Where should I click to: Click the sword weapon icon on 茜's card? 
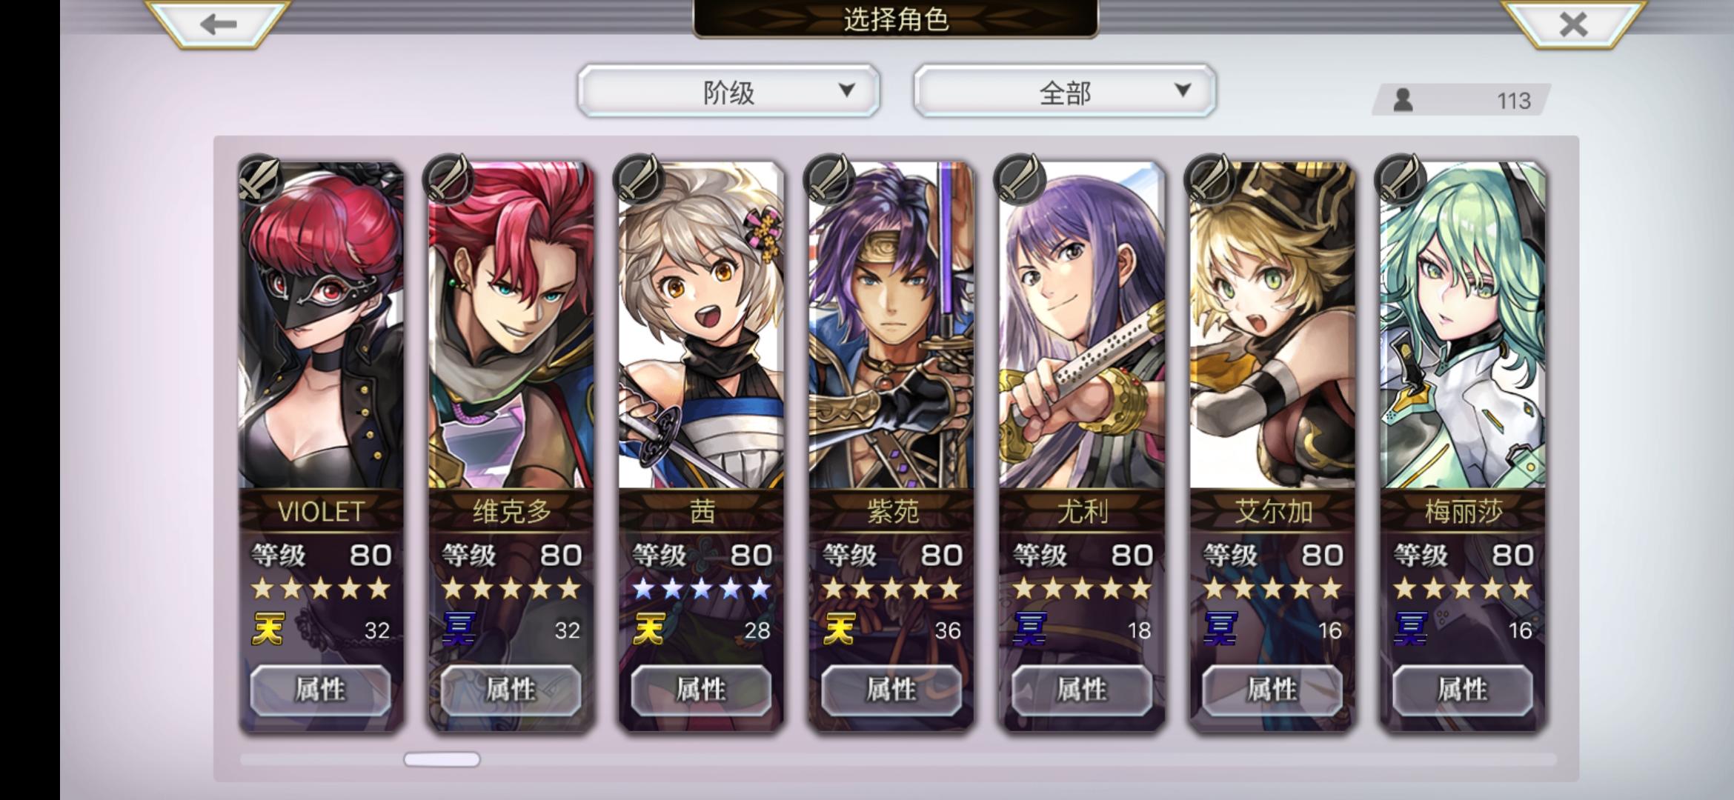click(639, 179)
